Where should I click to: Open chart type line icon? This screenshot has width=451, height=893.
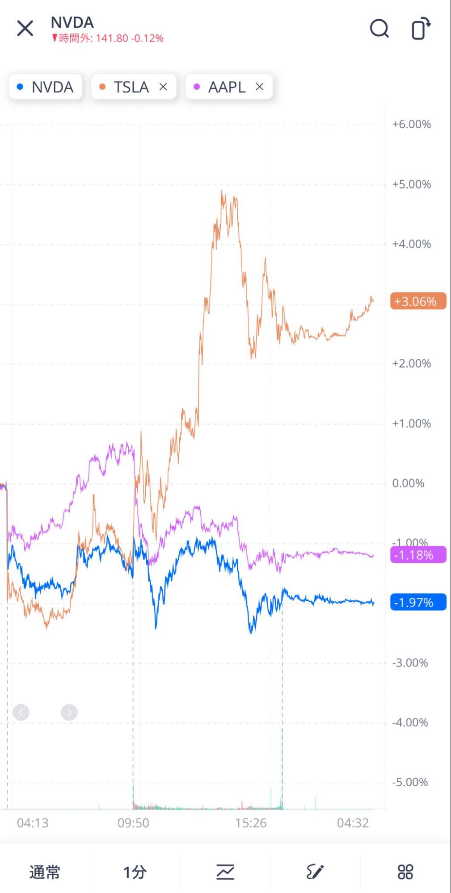225,872
